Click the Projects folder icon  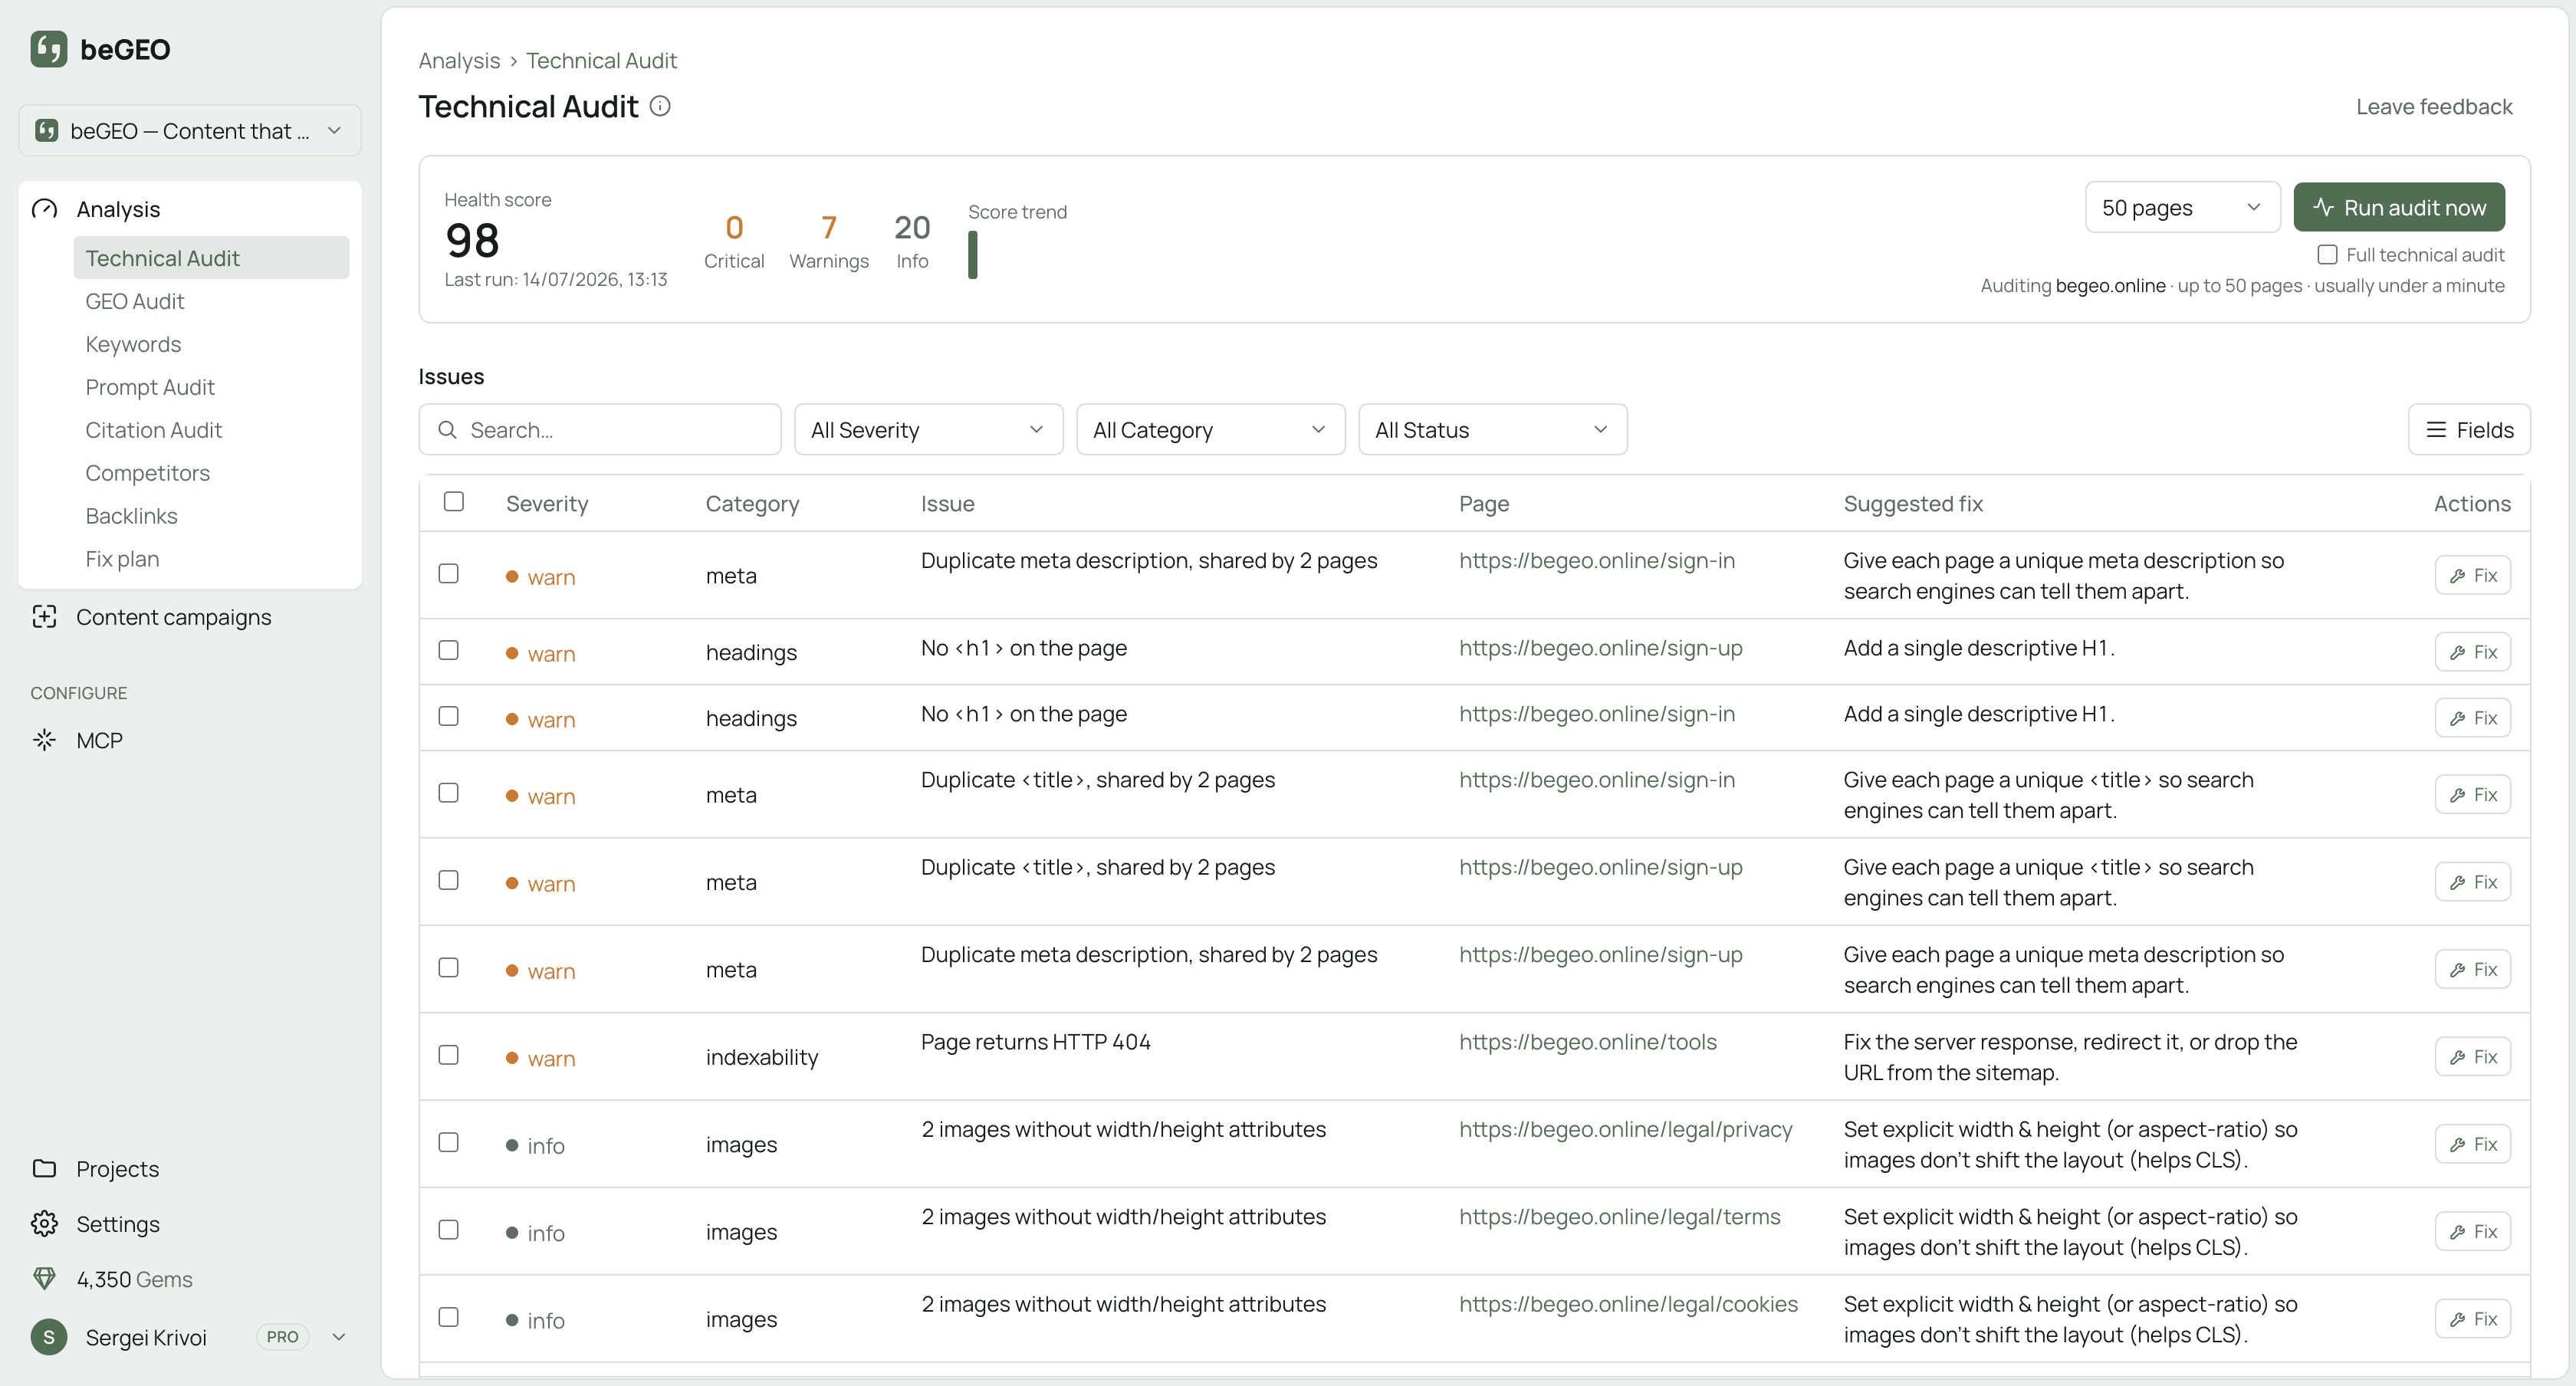coord(44,1168)
